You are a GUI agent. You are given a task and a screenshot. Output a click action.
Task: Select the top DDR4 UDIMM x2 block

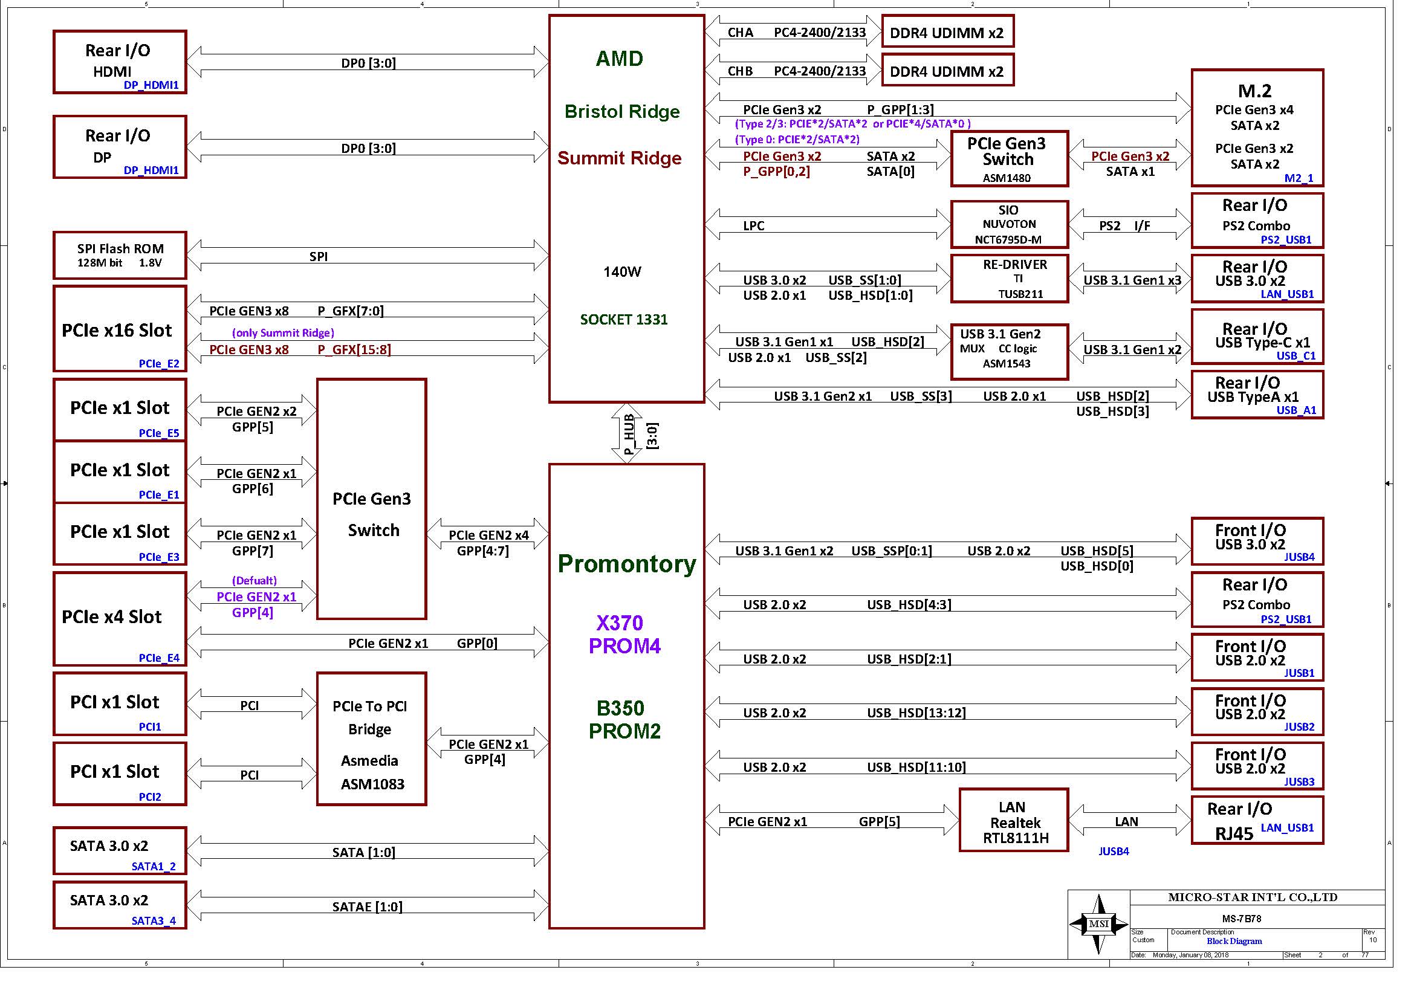click(947, 32)
